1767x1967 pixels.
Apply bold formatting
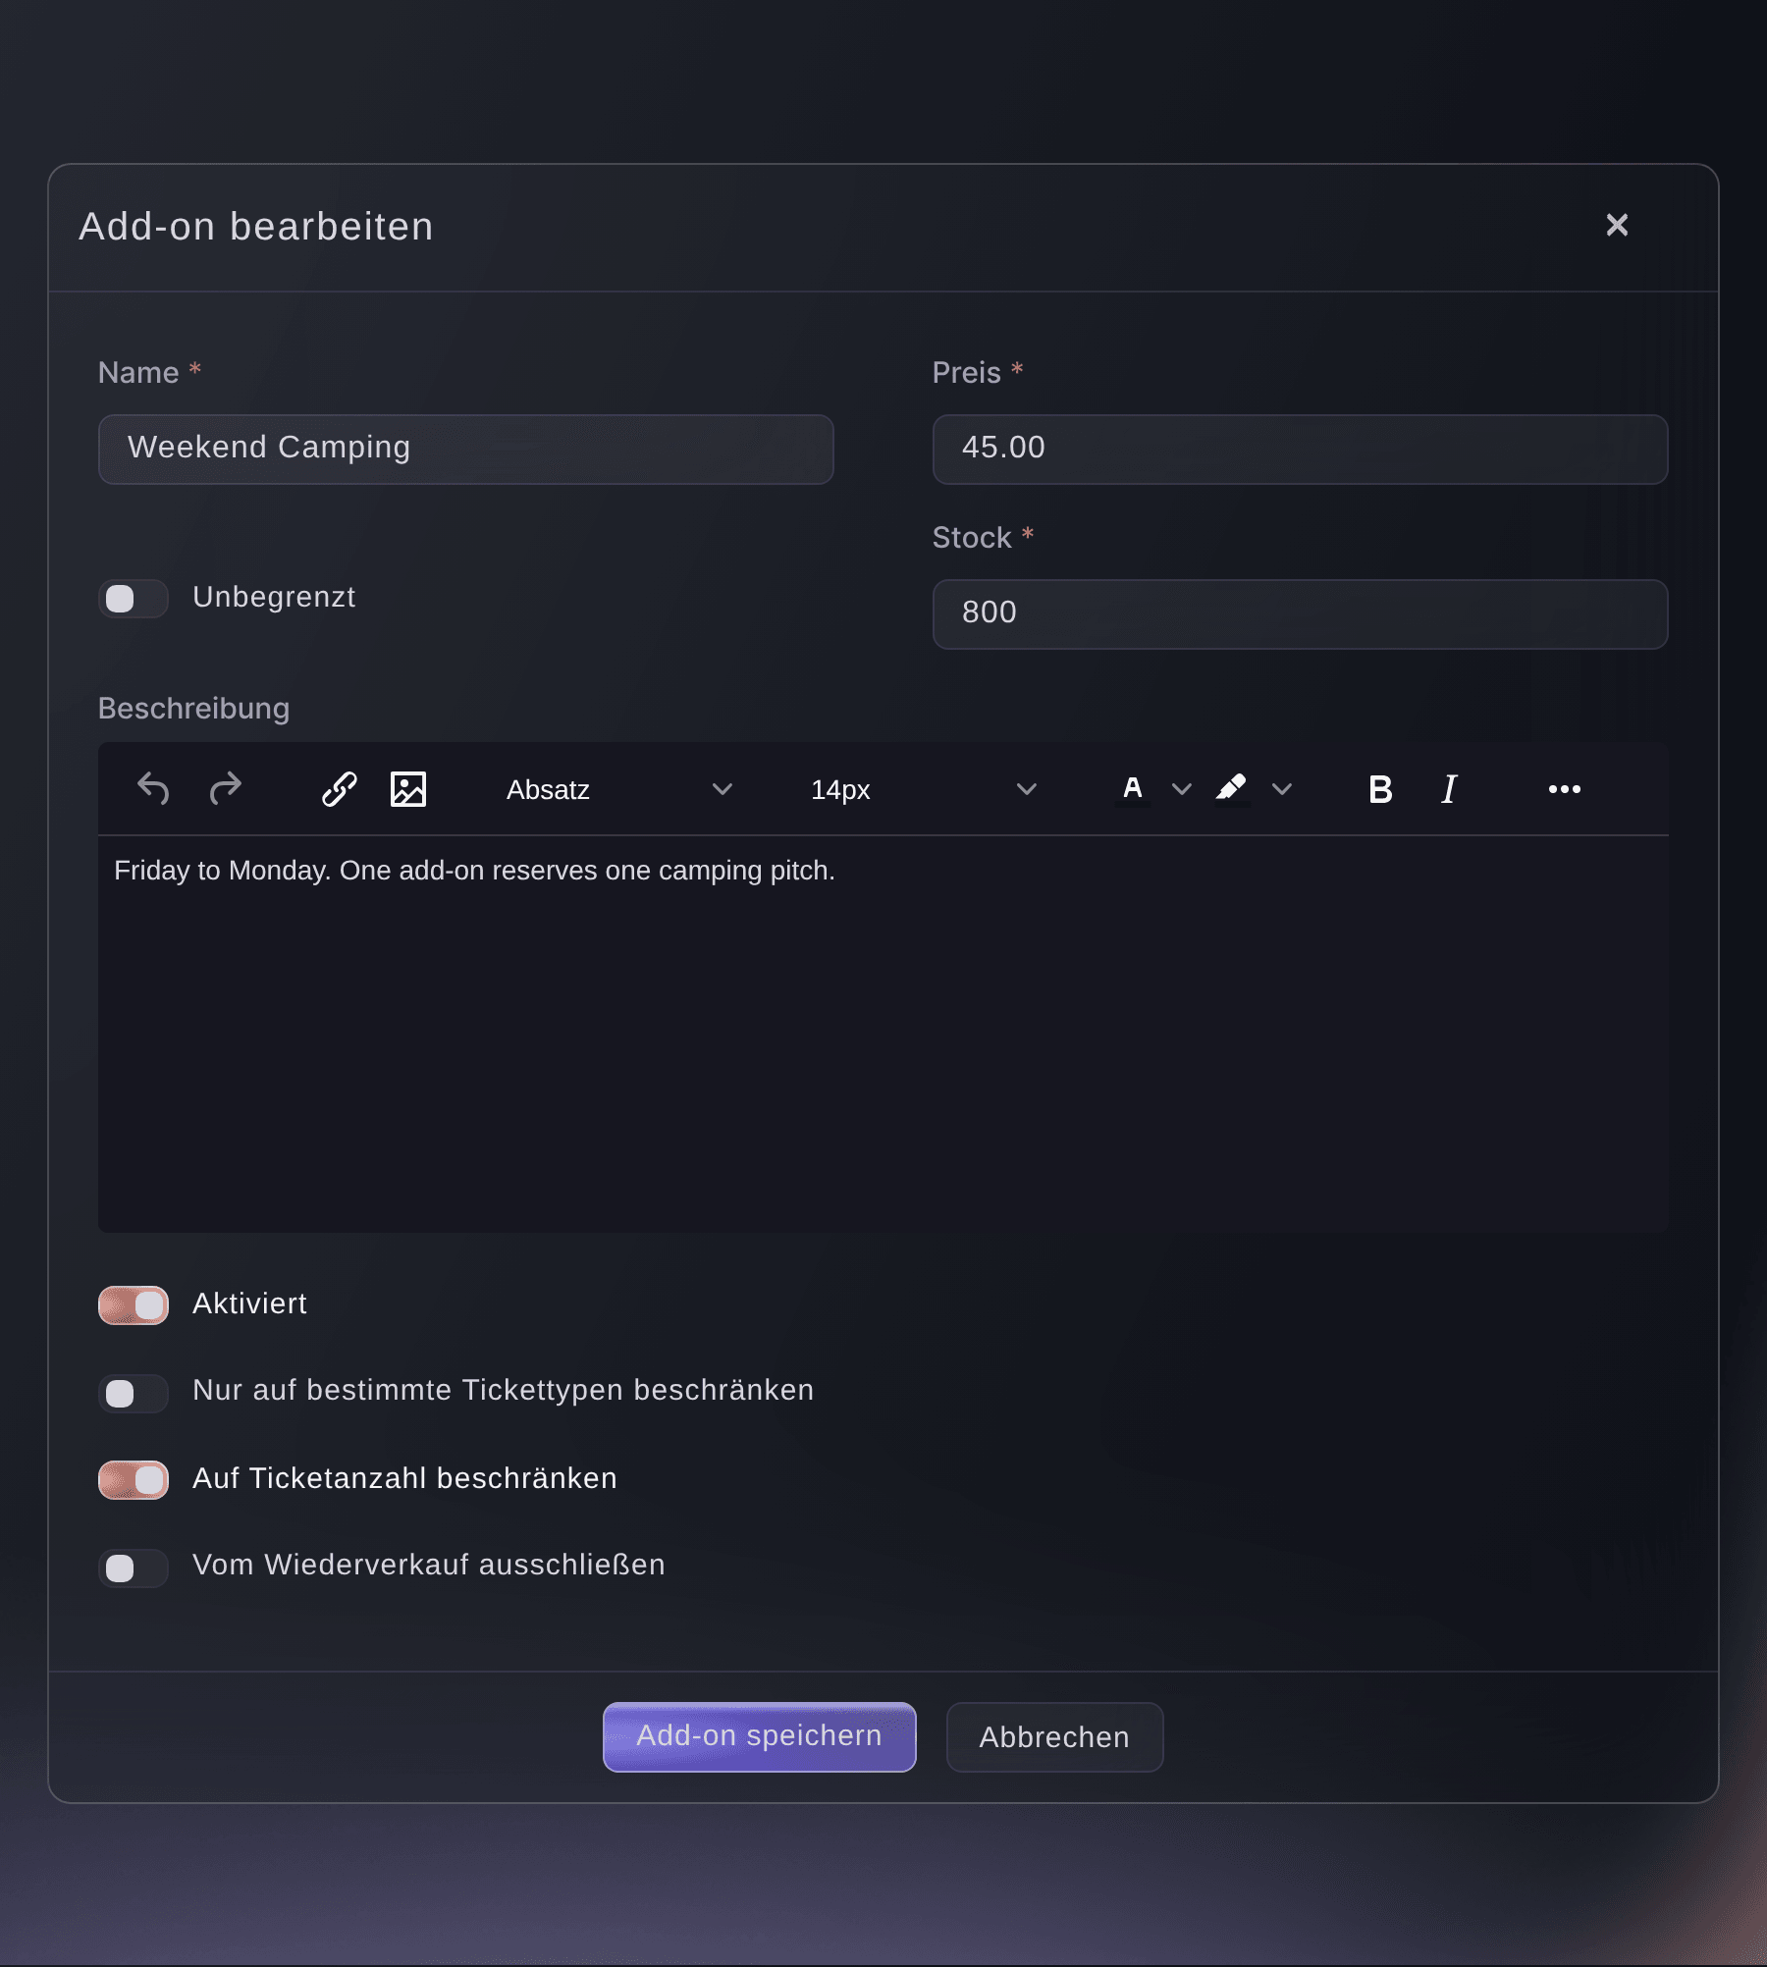(x=1380, y=789)
